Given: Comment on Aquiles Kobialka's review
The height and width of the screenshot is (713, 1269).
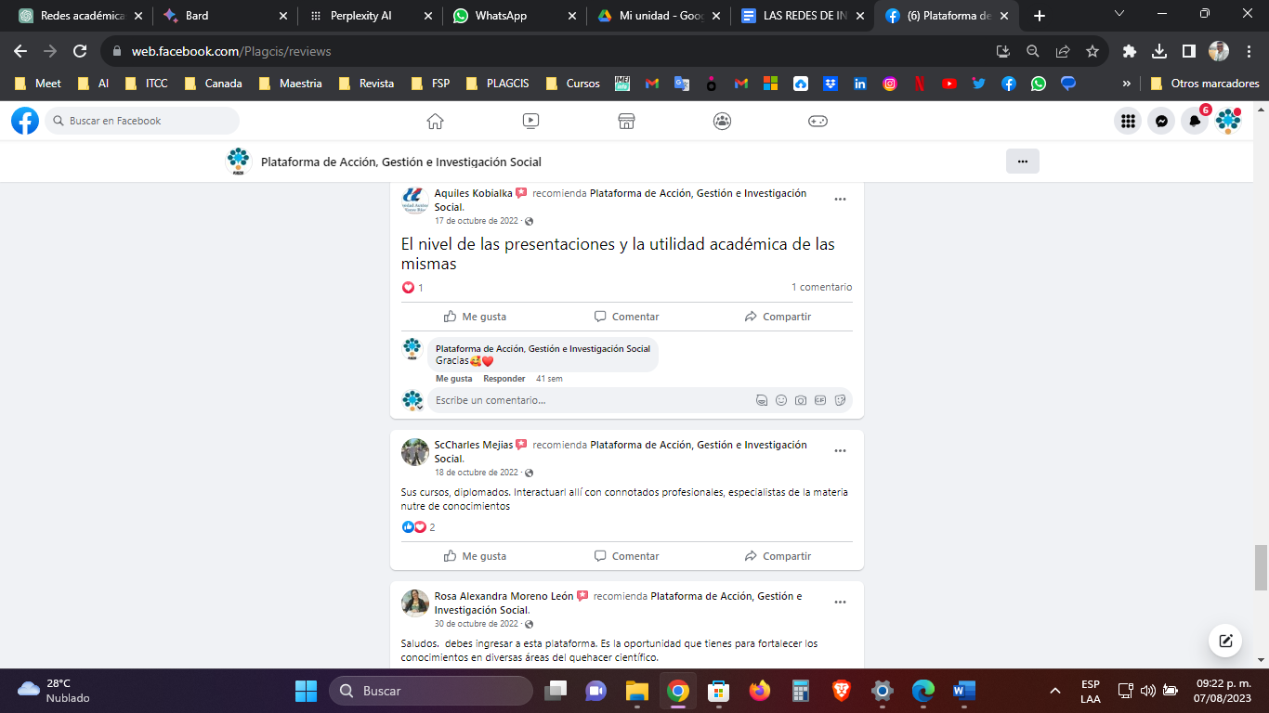Looking at the screenshot, I should 626,317.
